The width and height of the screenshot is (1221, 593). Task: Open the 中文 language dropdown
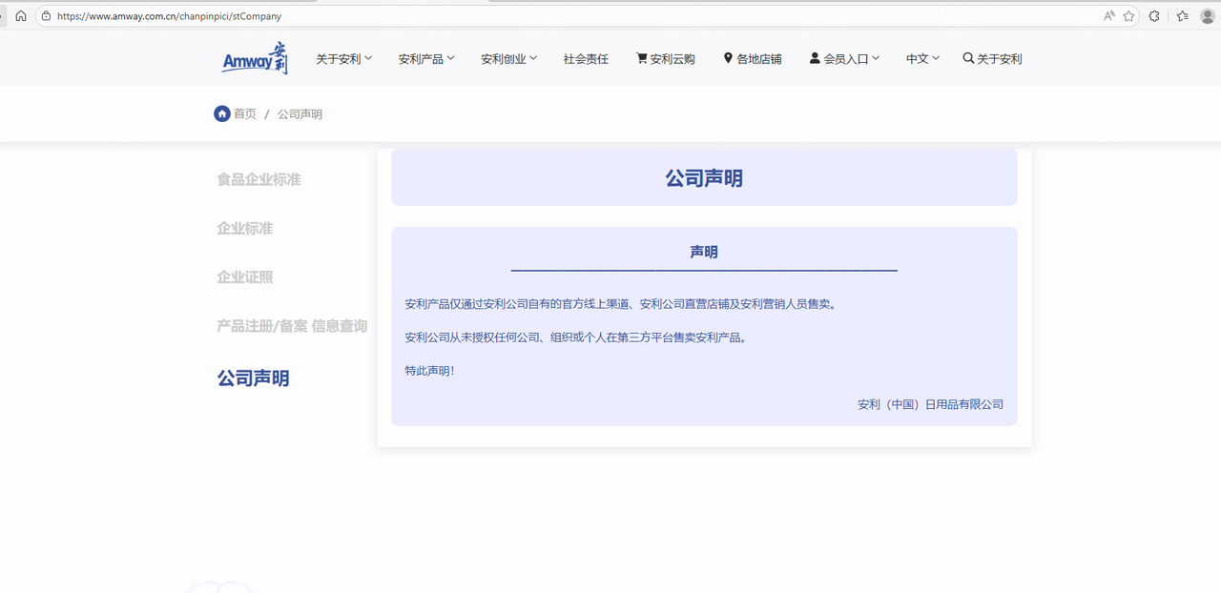tap(922, 59)
